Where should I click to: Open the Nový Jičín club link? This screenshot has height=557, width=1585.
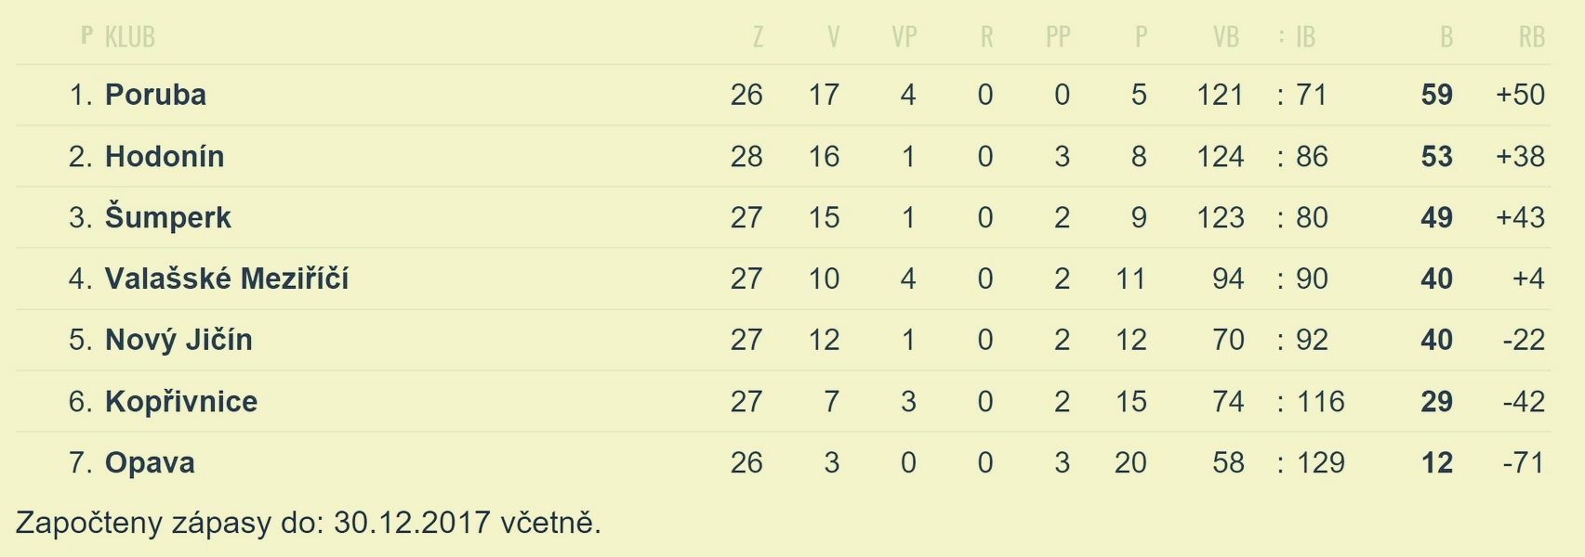point(178,340)
